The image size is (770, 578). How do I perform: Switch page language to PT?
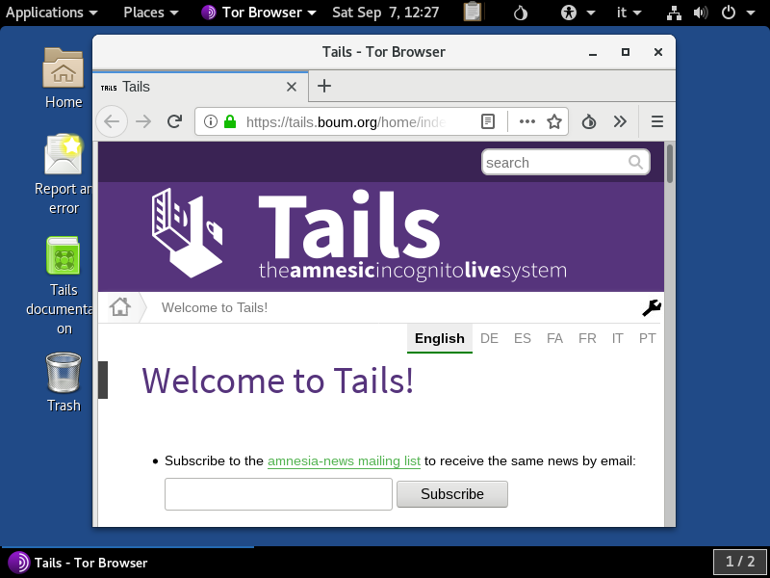647,338
